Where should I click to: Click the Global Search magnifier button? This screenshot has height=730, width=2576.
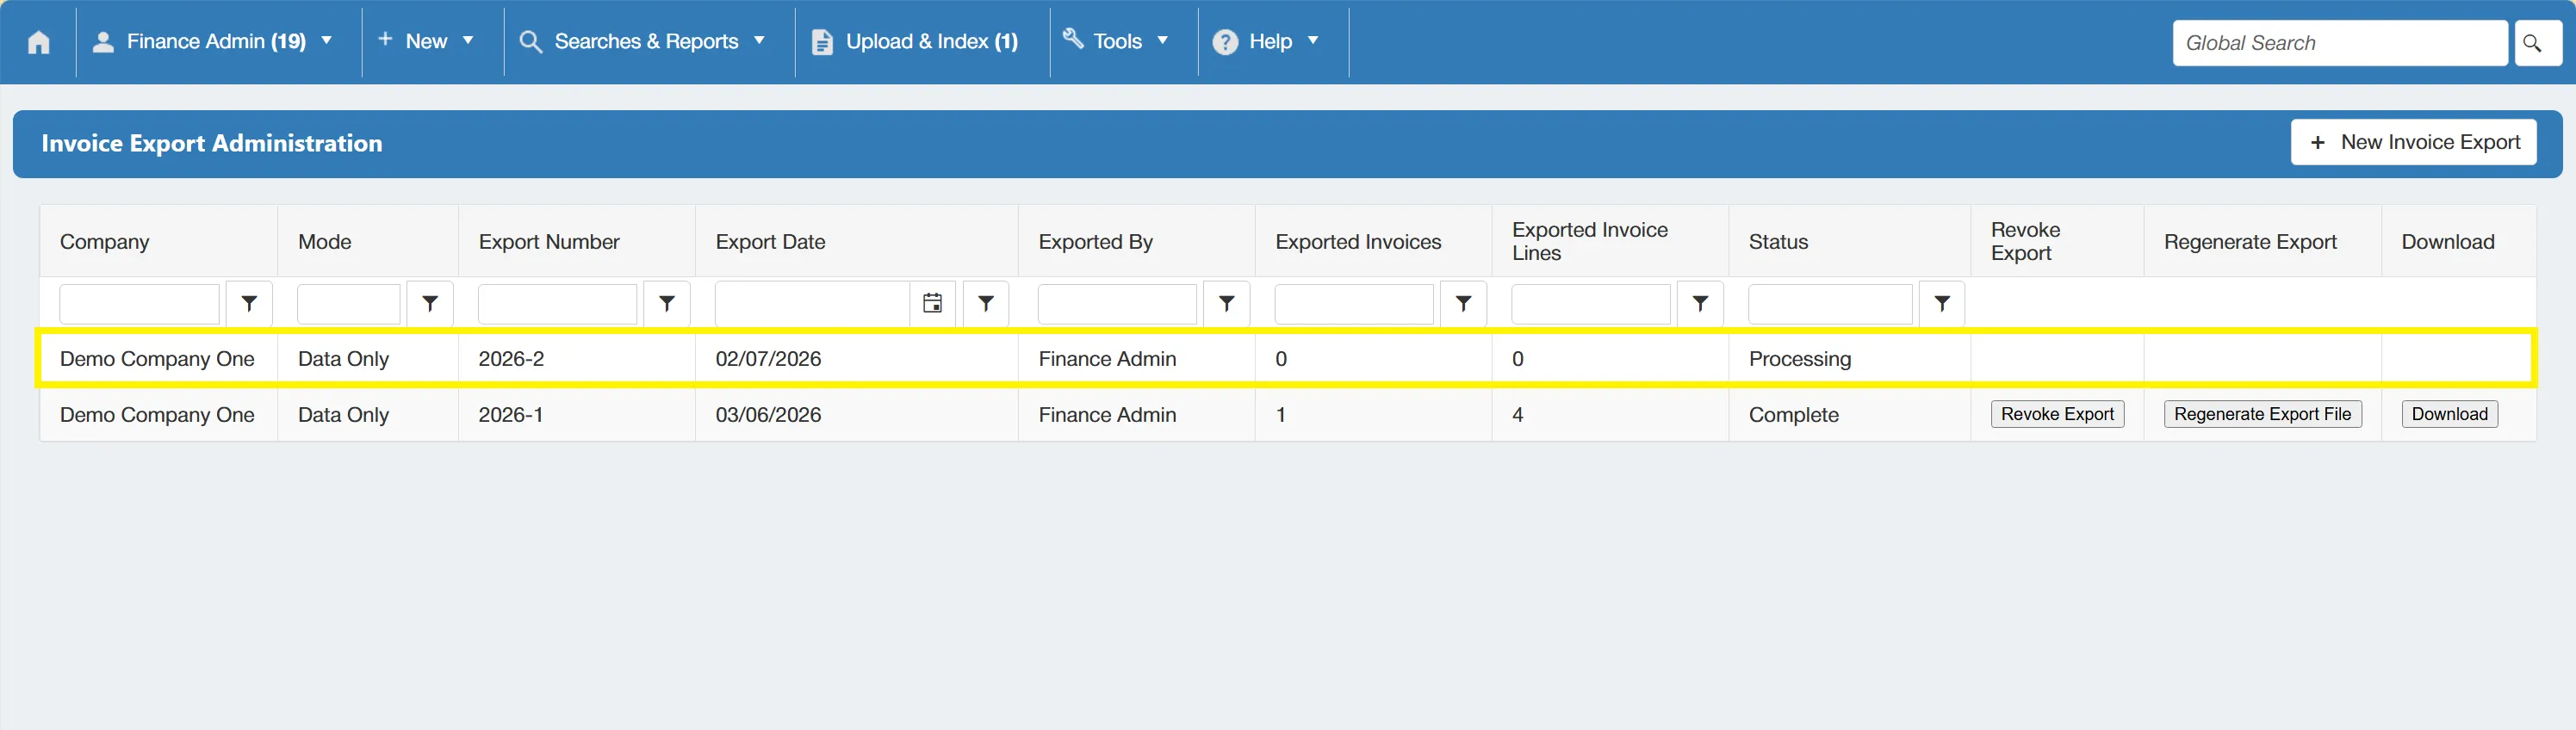[2536, 43]
